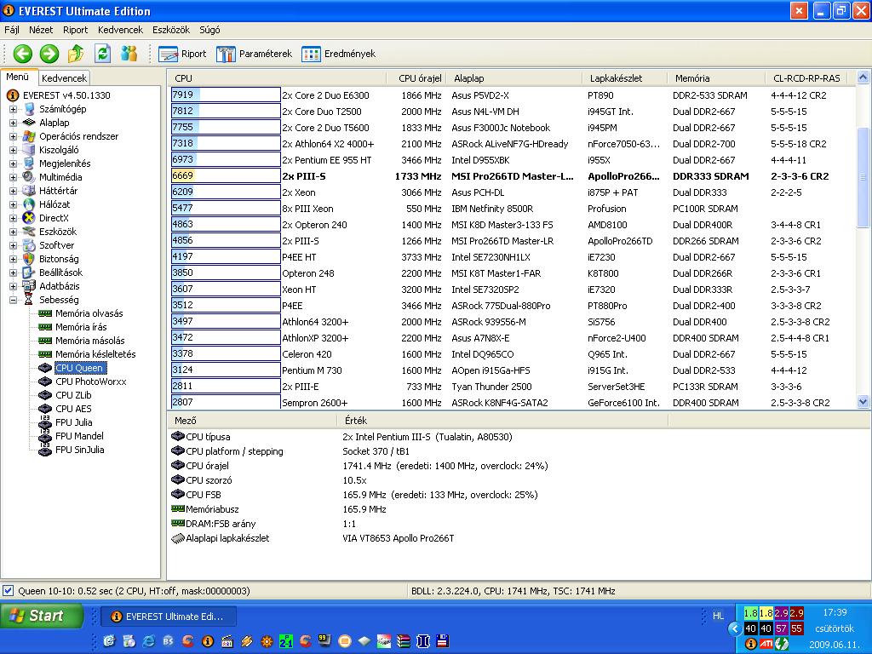
Task: Collapse the Sebesség tree node
Action: click(x=13, y=300)
